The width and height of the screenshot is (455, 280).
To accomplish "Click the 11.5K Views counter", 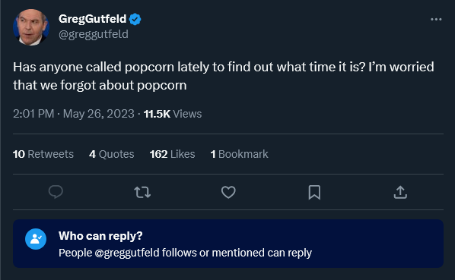I will pyautogui.click(x=173, y=114).
